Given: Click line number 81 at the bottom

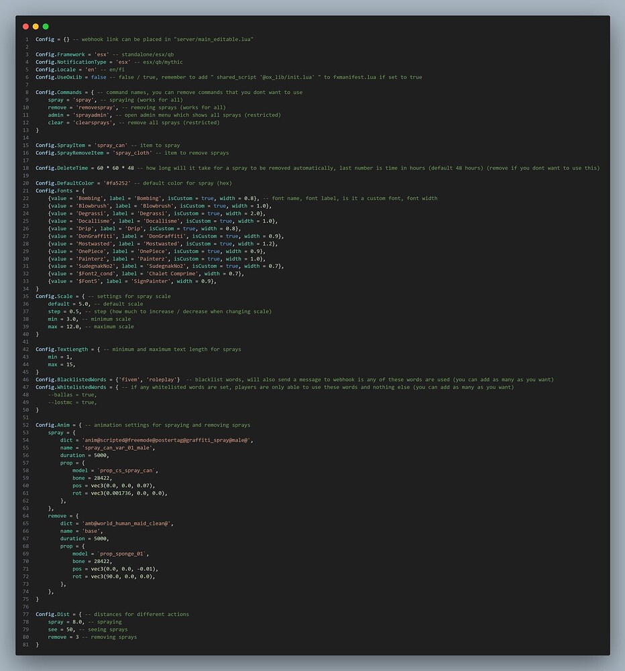Looking at the screenshot, I should pyautogui.click(x=25, y=644).
